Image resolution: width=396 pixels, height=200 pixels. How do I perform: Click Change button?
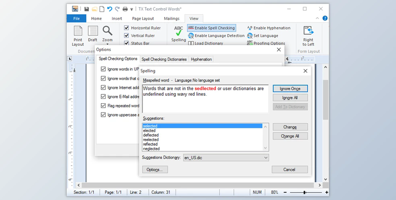point(290,127)
